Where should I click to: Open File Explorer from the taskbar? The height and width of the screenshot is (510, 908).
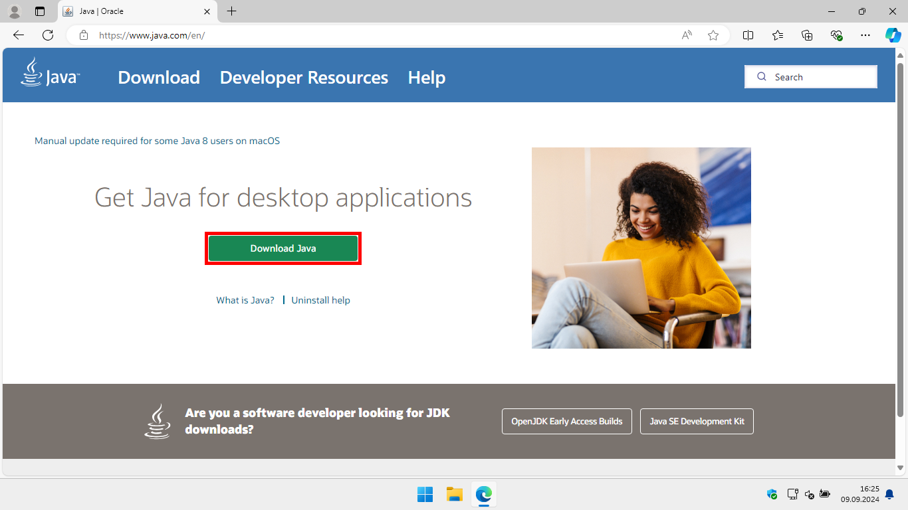(x=454, y=494)
